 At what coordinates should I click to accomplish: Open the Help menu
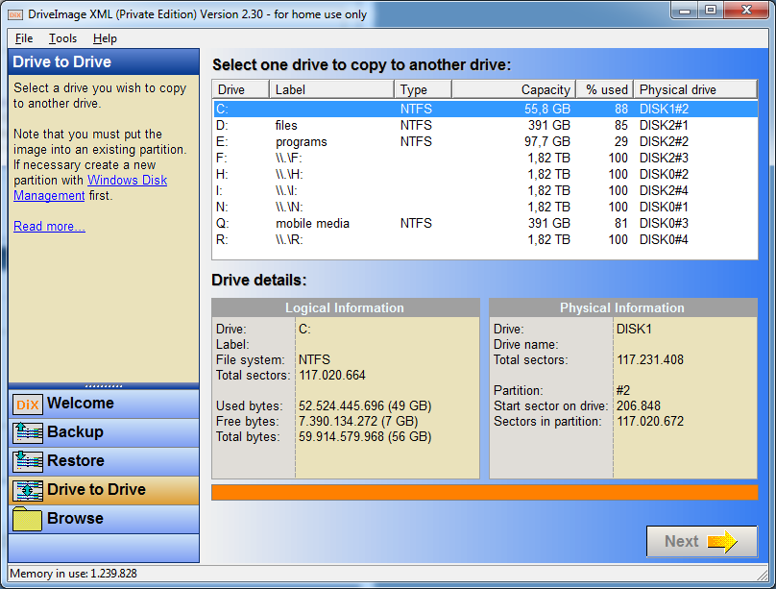tap(105, 38)
